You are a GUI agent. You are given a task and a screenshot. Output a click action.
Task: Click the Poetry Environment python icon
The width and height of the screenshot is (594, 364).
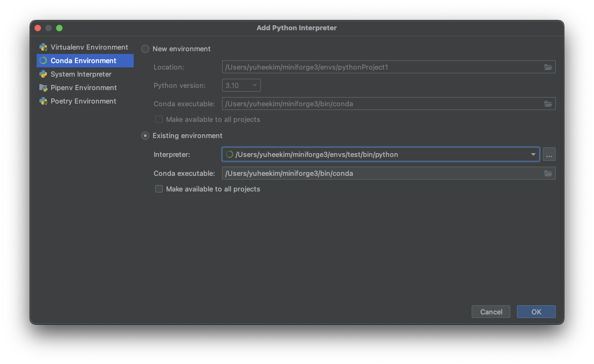click(43, 101)
